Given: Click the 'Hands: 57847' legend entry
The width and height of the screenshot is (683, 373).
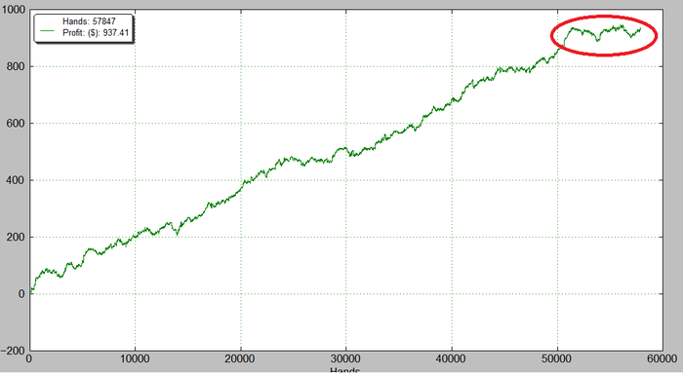Looking at the screenshot, I should click(89, 20).
